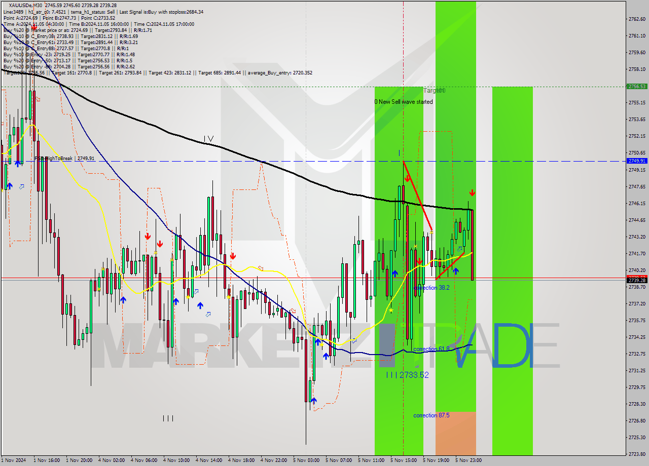Viewport: 649px width, 466px height.
Task: Click the 2746.15 price scale value
Action: coord(637,203)
